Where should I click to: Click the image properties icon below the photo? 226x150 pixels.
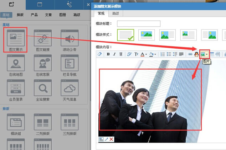pos(101,139)
